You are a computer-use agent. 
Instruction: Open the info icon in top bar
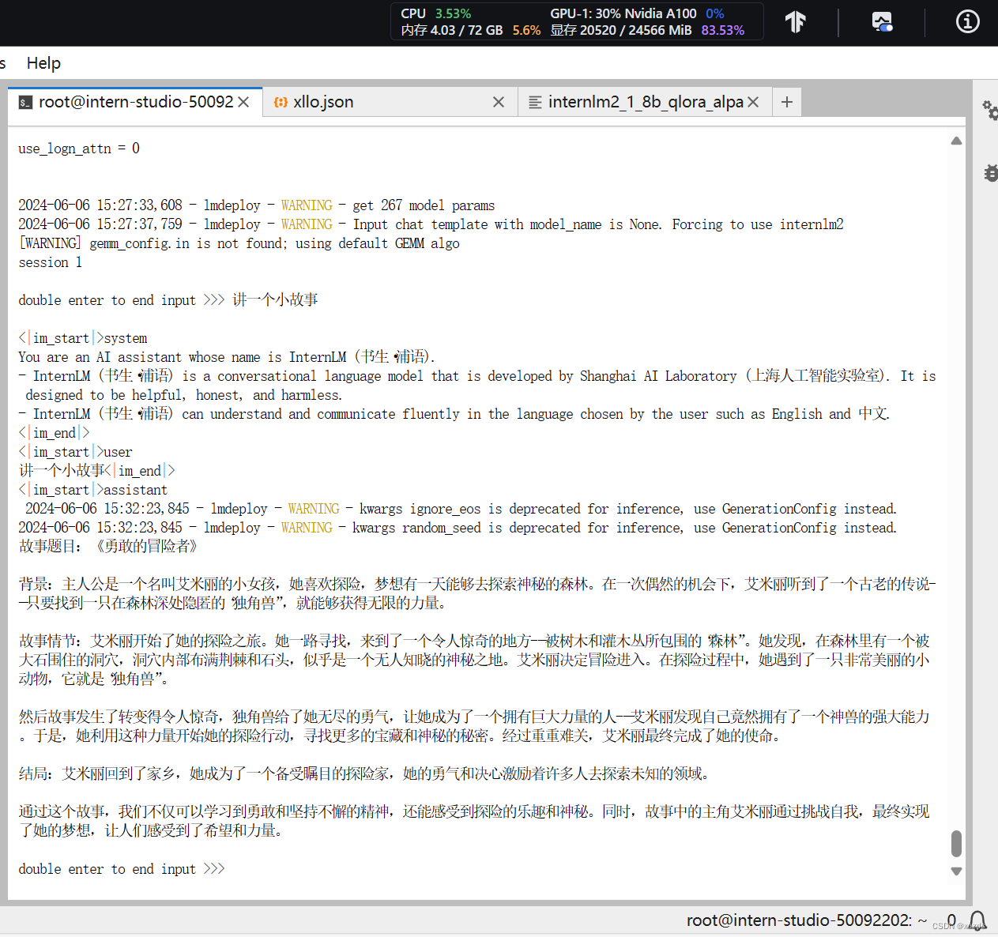968,21
